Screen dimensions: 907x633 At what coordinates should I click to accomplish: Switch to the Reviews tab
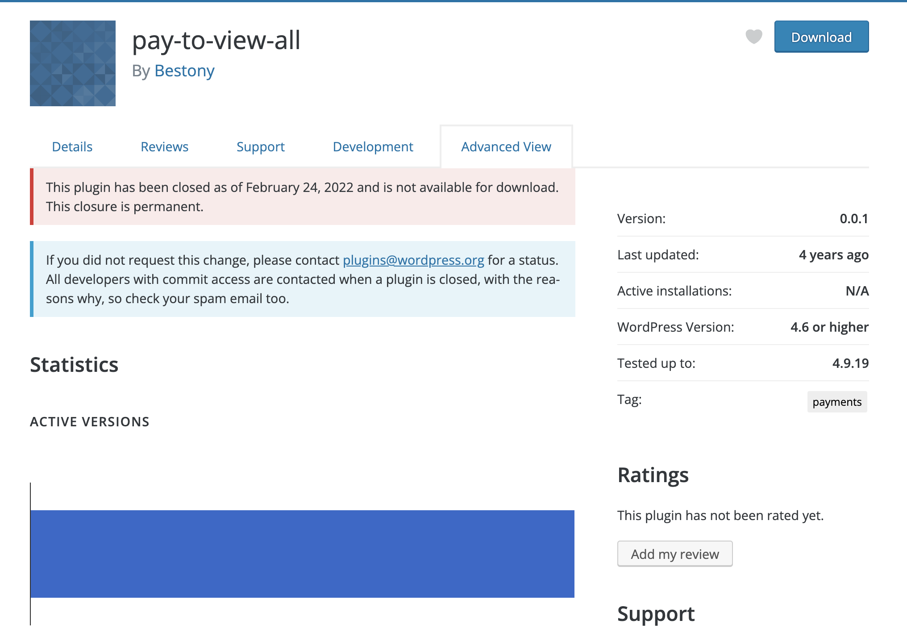tap(164, 147)
